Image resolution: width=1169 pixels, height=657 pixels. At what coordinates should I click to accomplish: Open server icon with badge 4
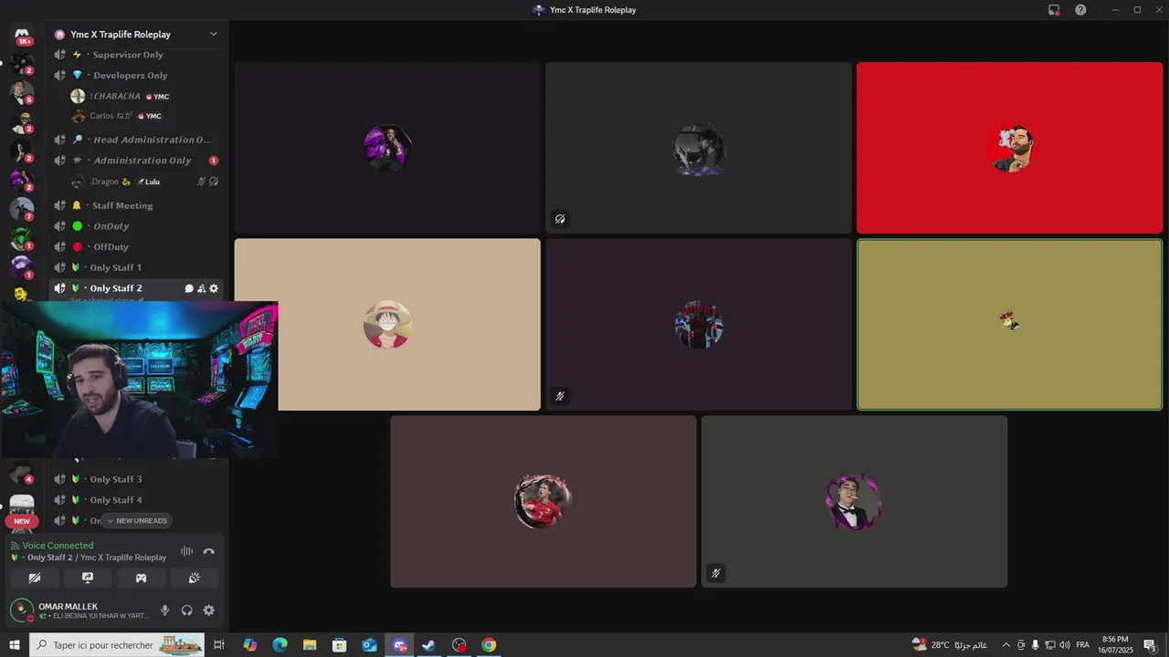pyautogui.click(x=22, y=473)
